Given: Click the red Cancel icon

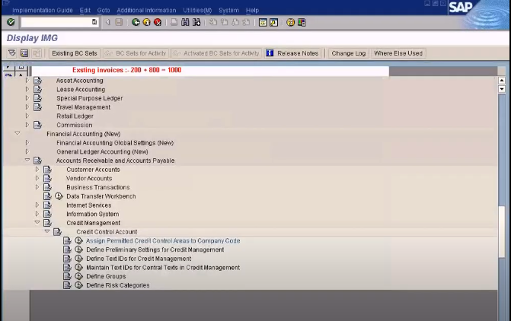Looking at the screenshot, I should (158, 22).
